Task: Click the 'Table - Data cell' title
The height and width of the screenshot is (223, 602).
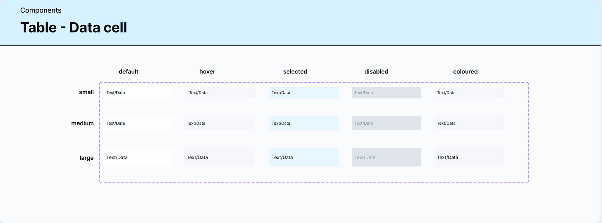Action: (74, 27)
